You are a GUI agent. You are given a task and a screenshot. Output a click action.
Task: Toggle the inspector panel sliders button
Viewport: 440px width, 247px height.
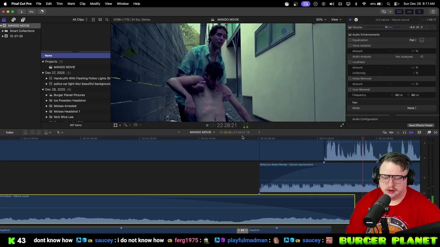coord(419,12)
